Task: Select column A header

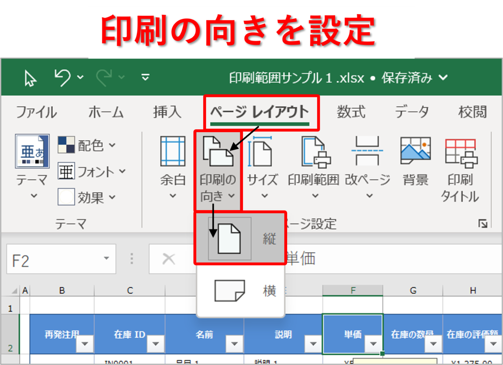Action: [x=25, y=290]
